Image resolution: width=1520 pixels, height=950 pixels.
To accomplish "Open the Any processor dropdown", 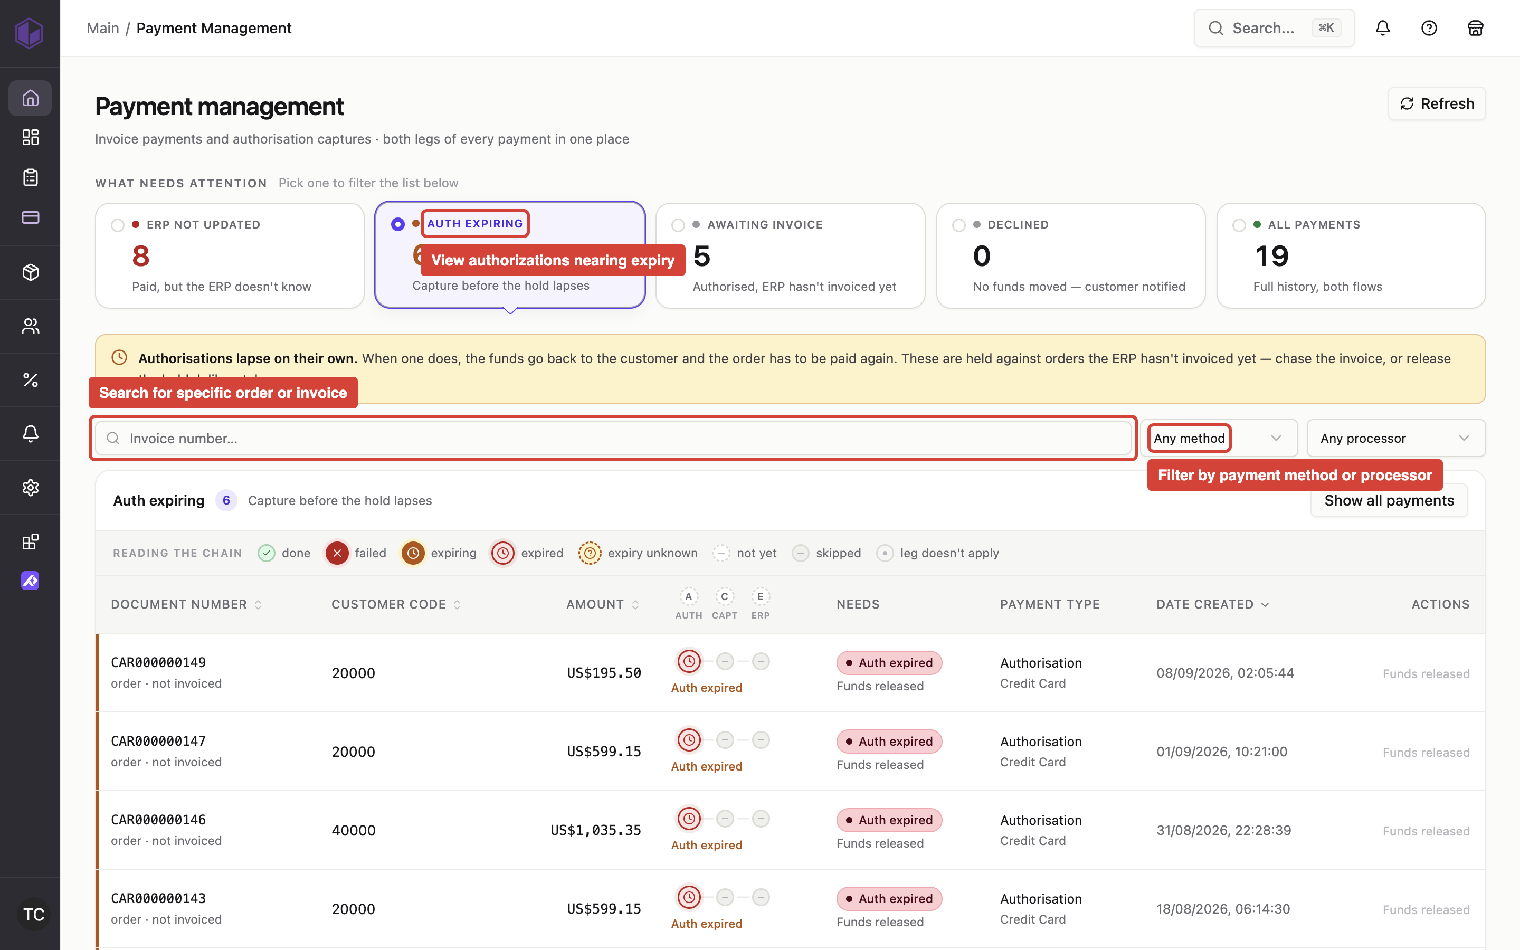I will click(1395, 438).
